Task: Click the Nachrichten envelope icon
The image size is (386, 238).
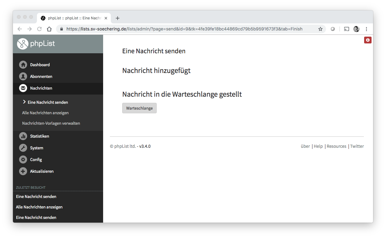Action: [x=23, y=88]
